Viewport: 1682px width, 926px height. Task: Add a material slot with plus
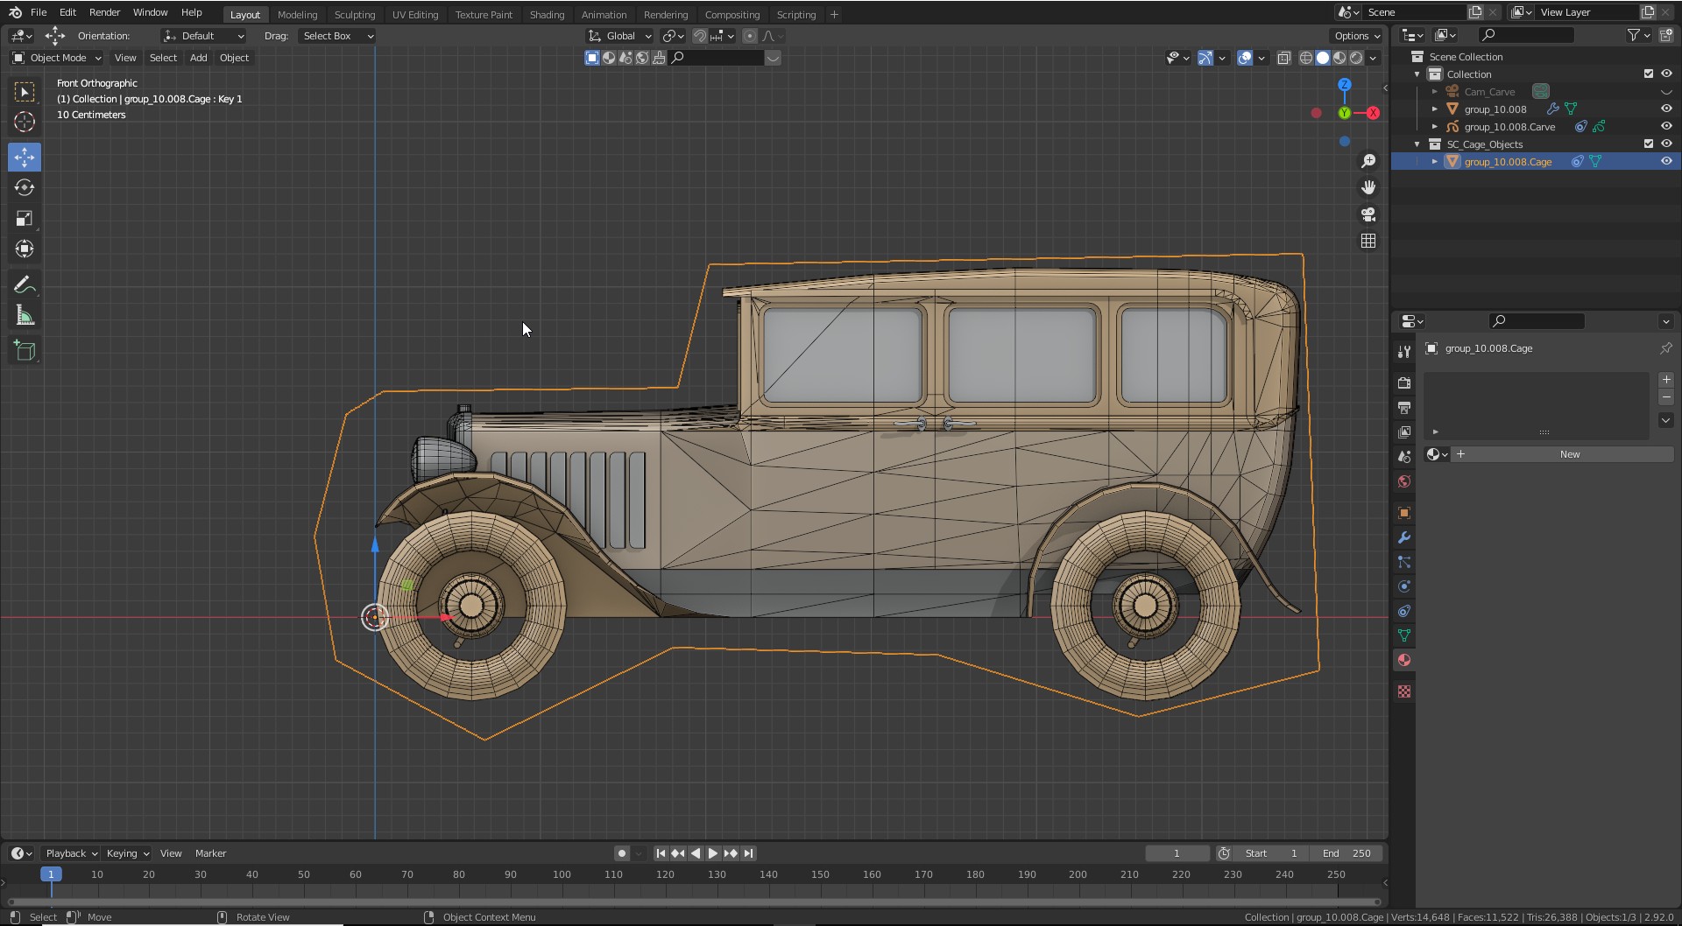[x=1666, y=380]
